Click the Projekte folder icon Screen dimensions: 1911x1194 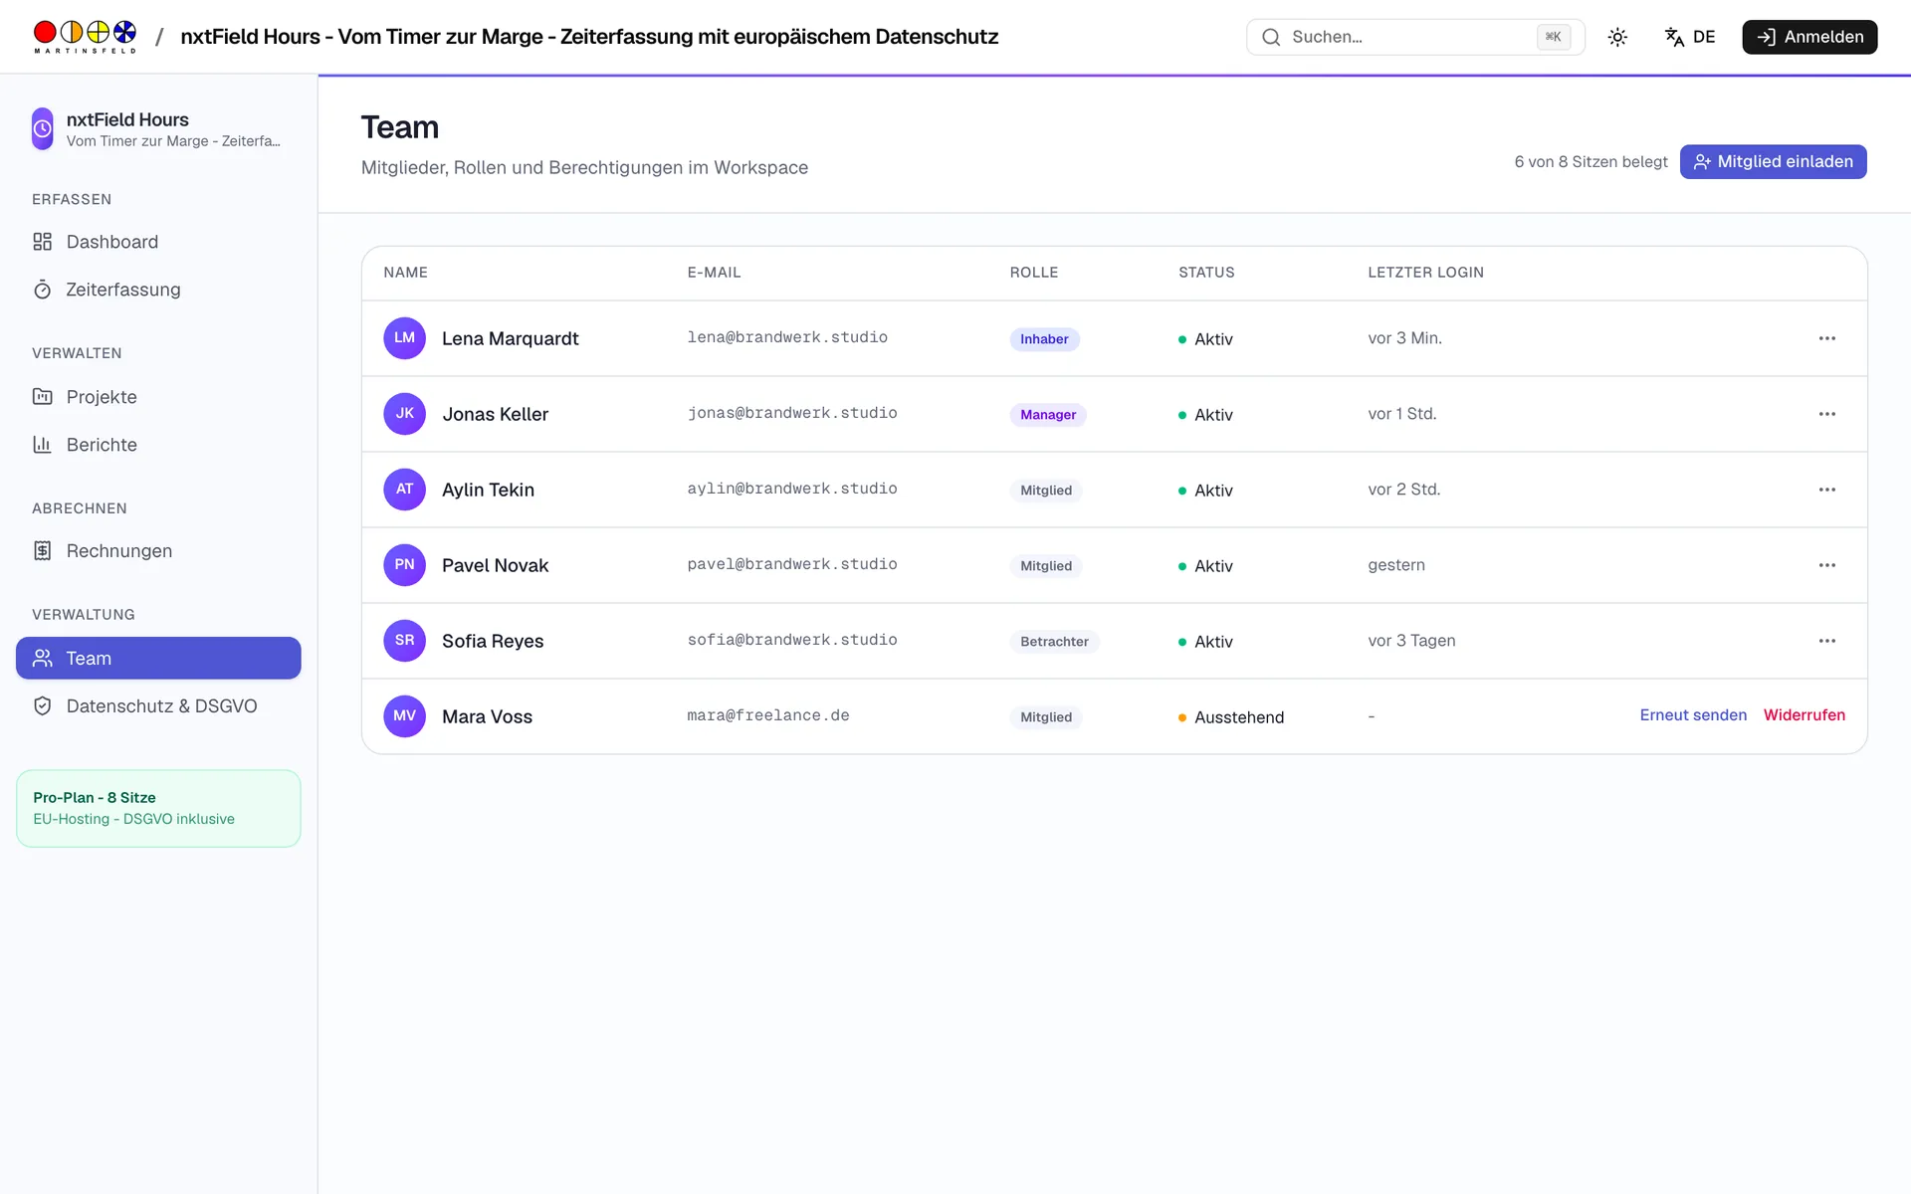42,397
